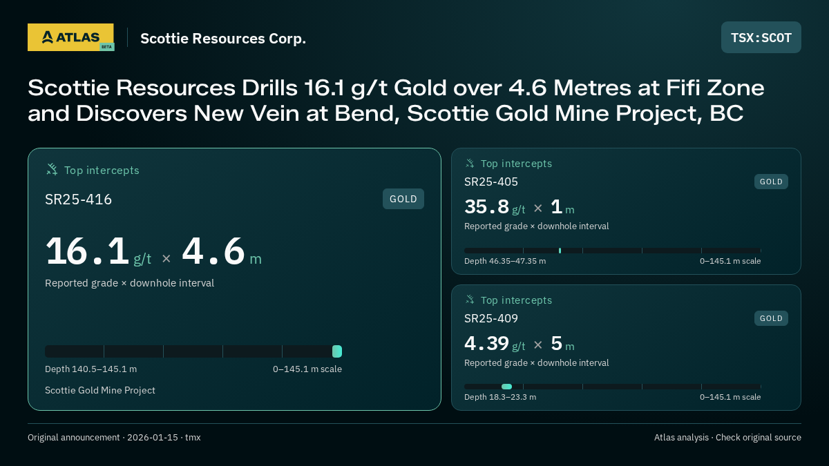Click 'Reported grade × downhole interval' under 16.1 g/t
The image size is (829, 466).
click(129, 283)
